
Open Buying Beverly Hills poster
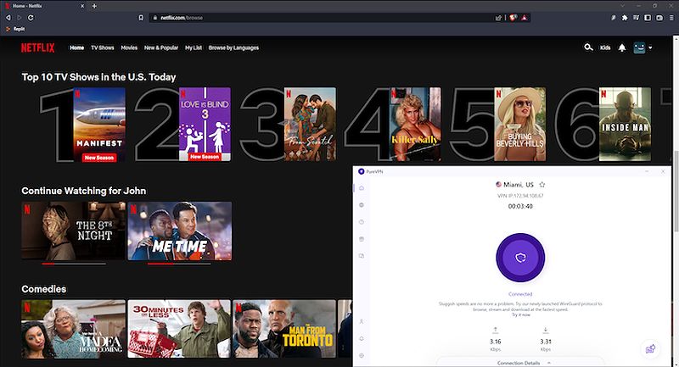[x=519, y=125]
